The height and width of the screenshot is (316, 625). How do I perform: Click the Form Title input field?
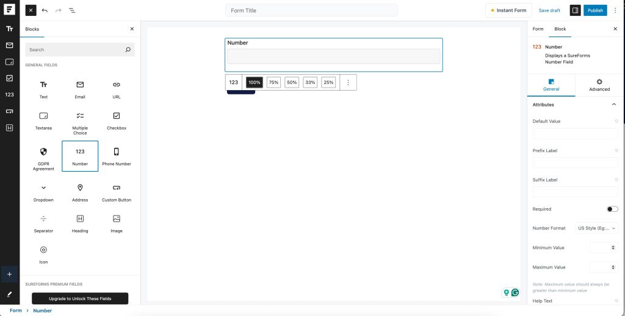pos(311,10)
